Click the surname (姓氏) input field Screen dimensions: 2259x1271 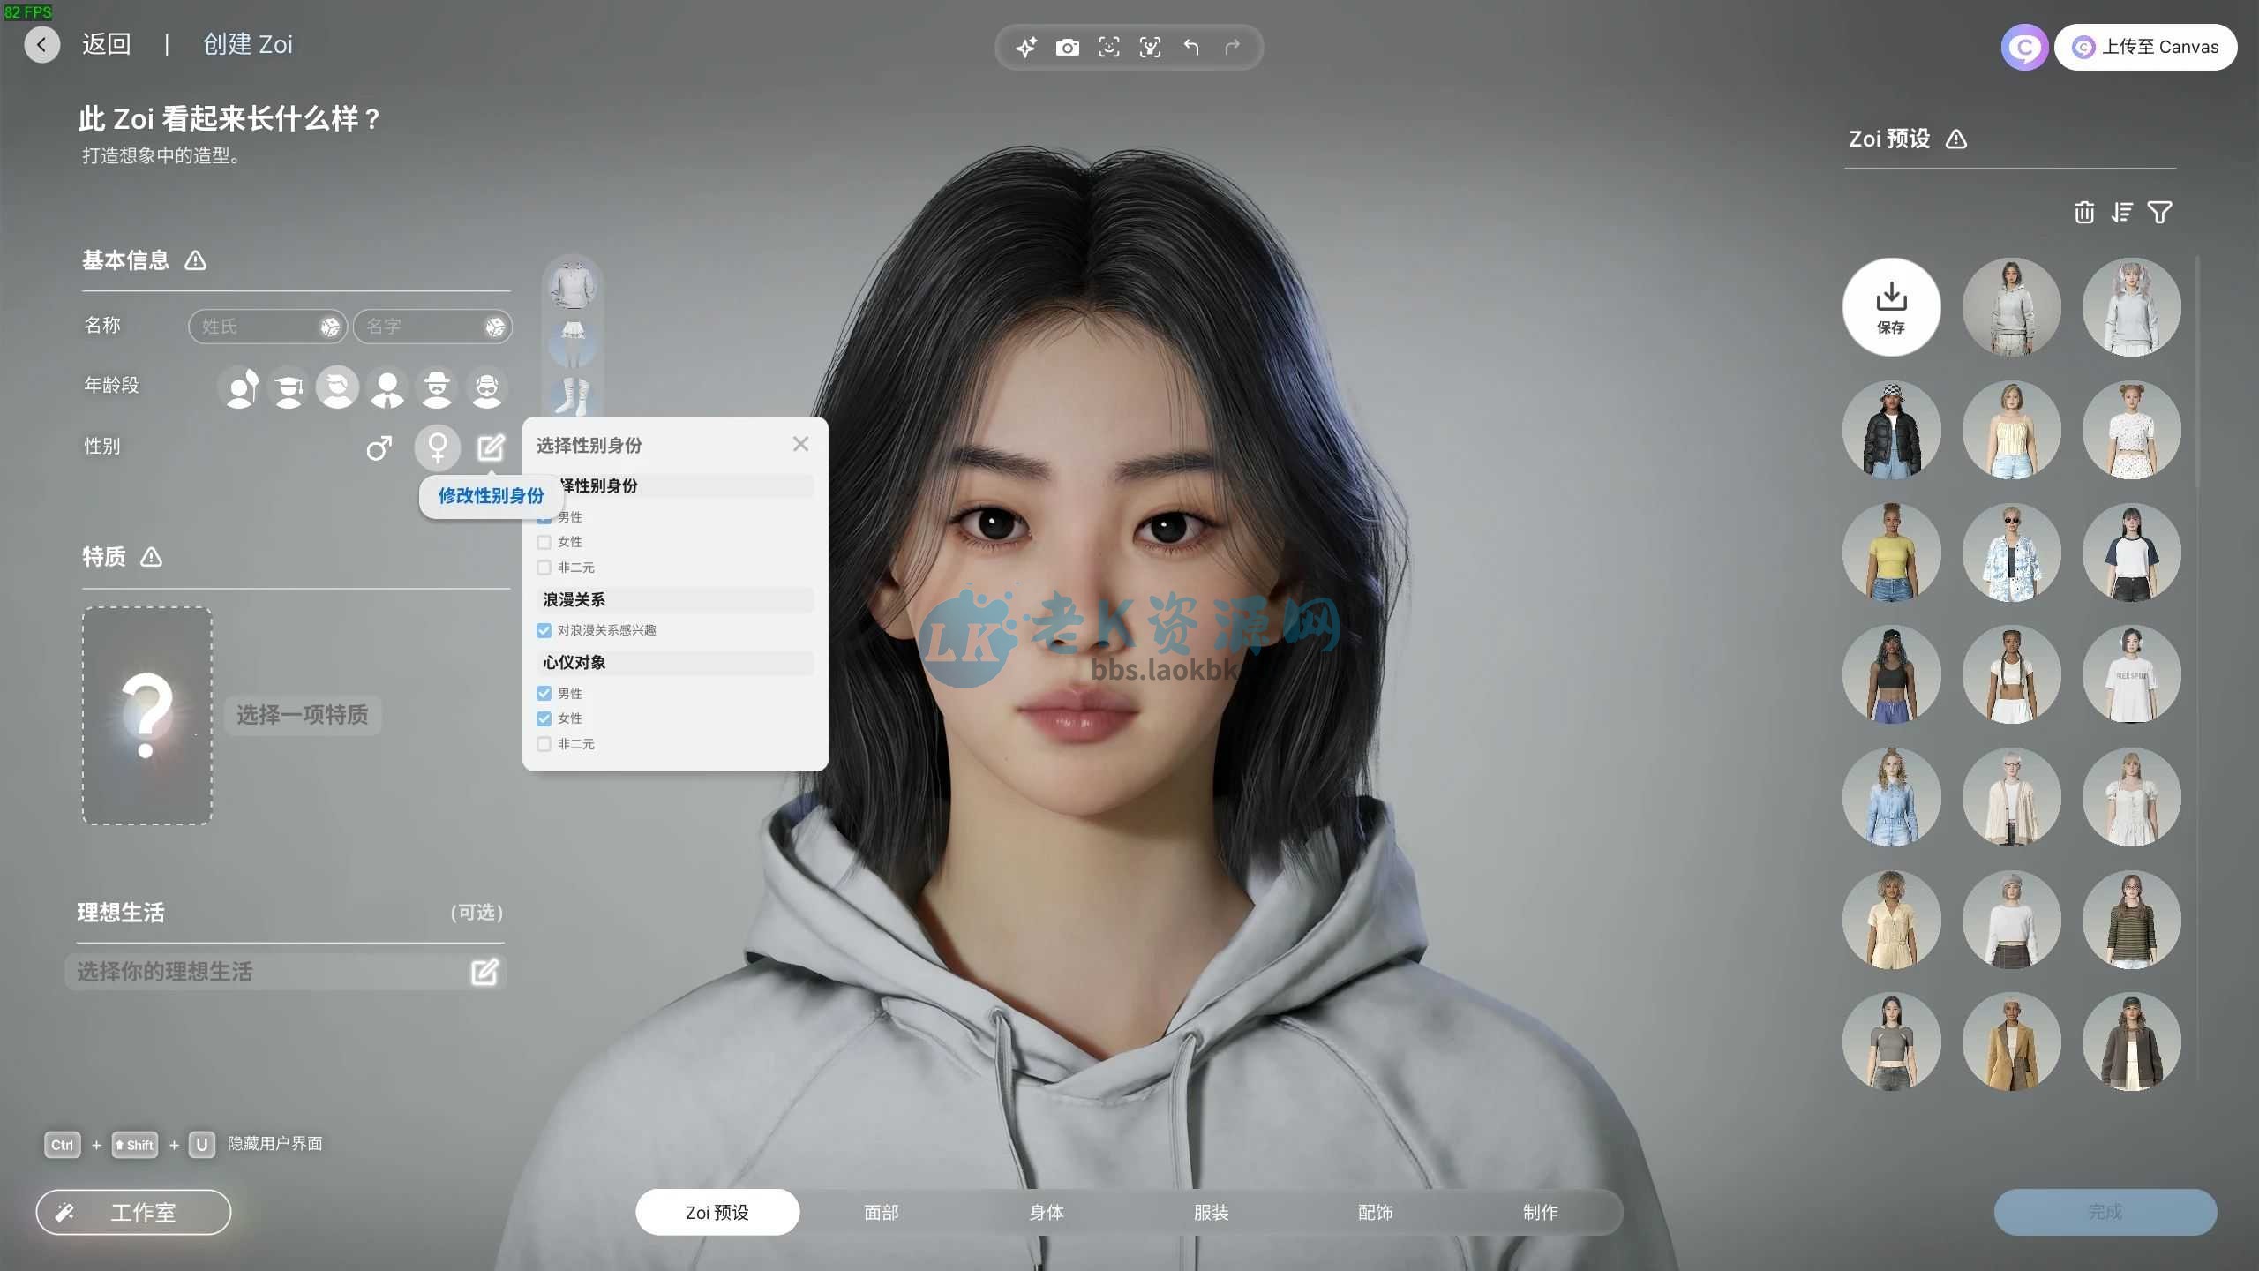point(267,327)
